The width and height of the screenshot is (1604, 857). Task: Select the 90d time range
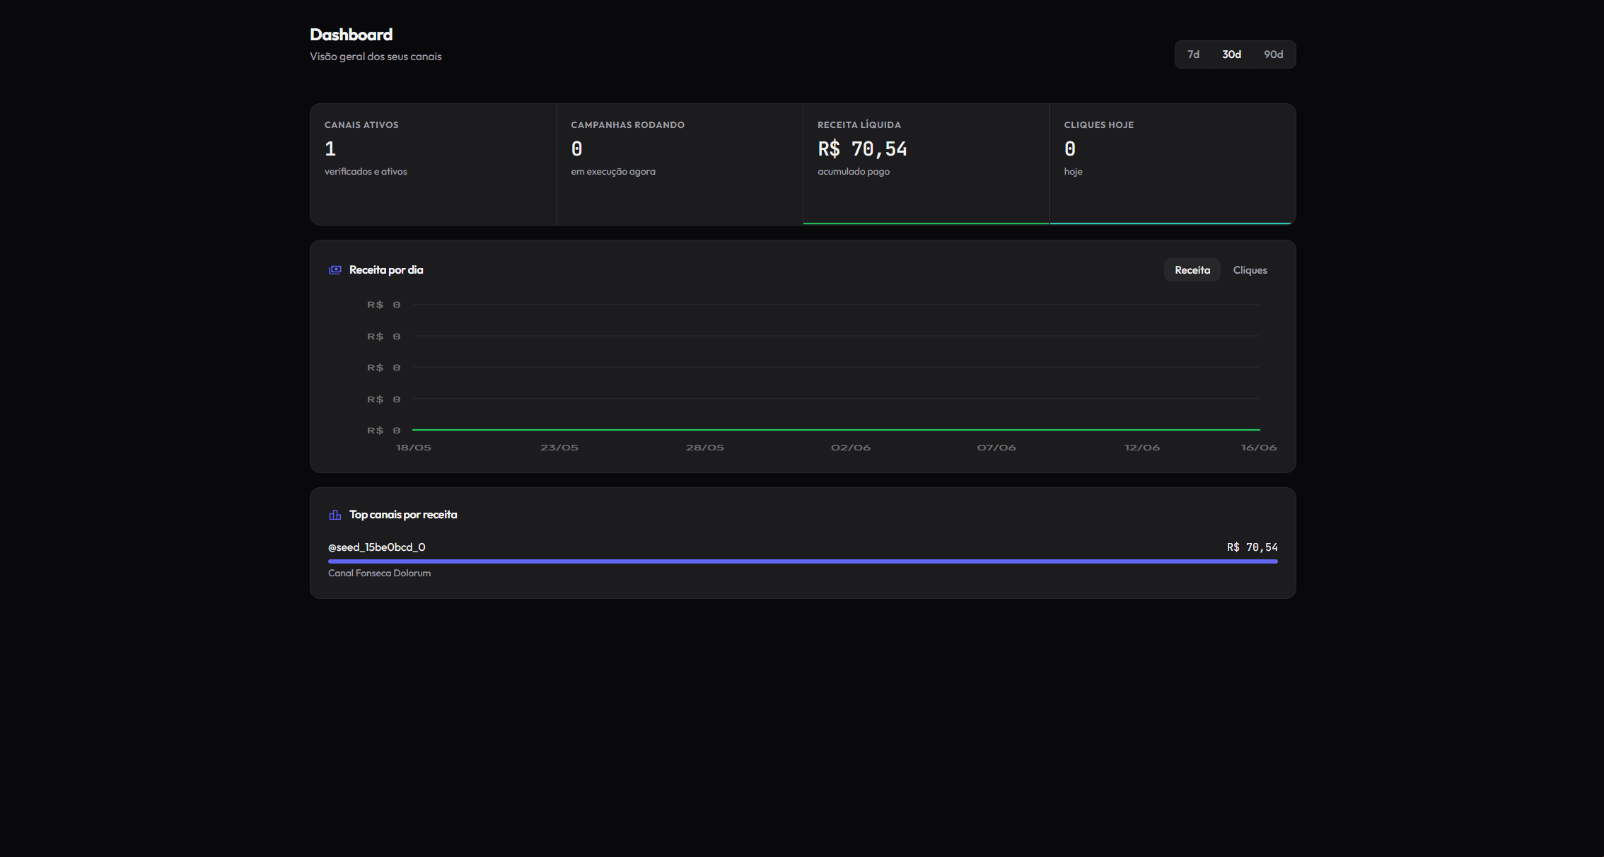[1273, 54]
